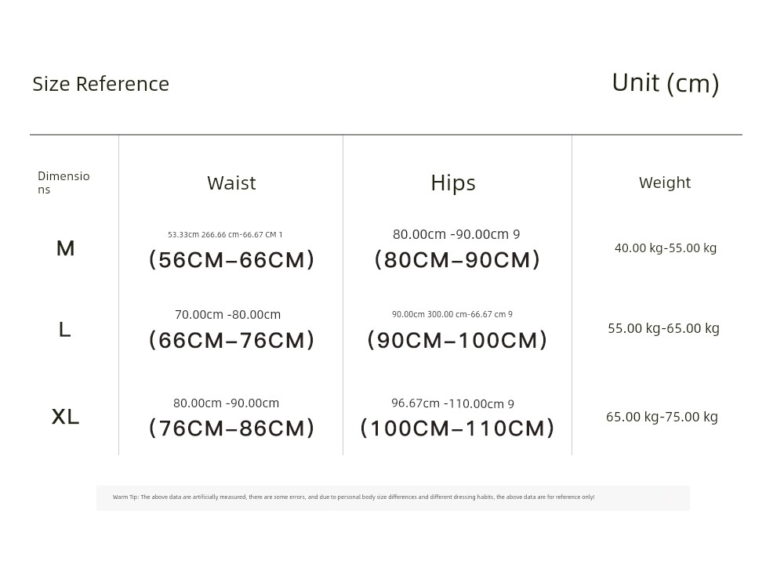Click weight 40.00 kg-55.00 kg
Screen dimensions: 784x582
(666, 248)
